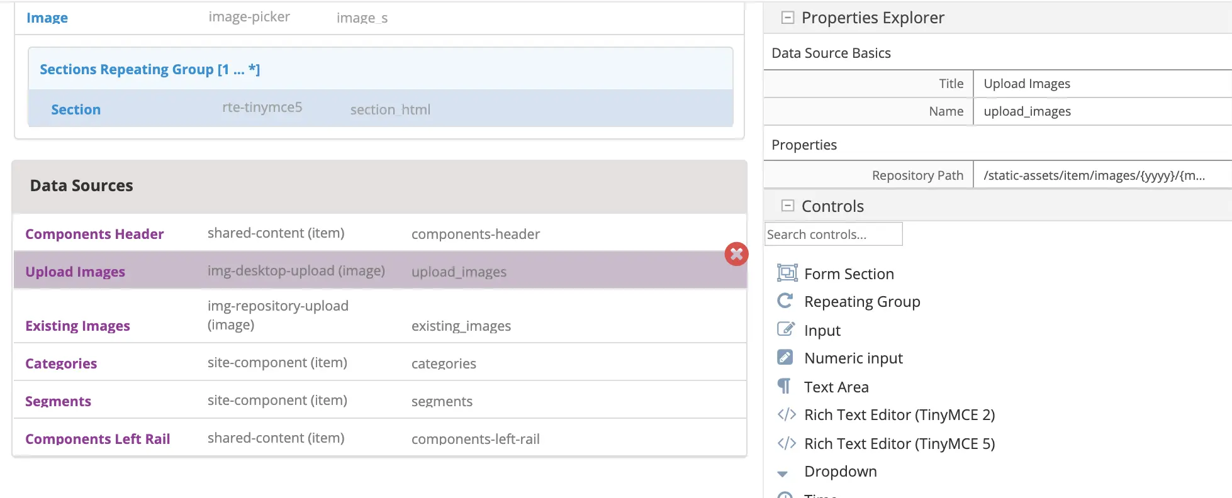Click the Text Area control label
The height and width of the screenshot is (498, 1232).
(836, 387)
